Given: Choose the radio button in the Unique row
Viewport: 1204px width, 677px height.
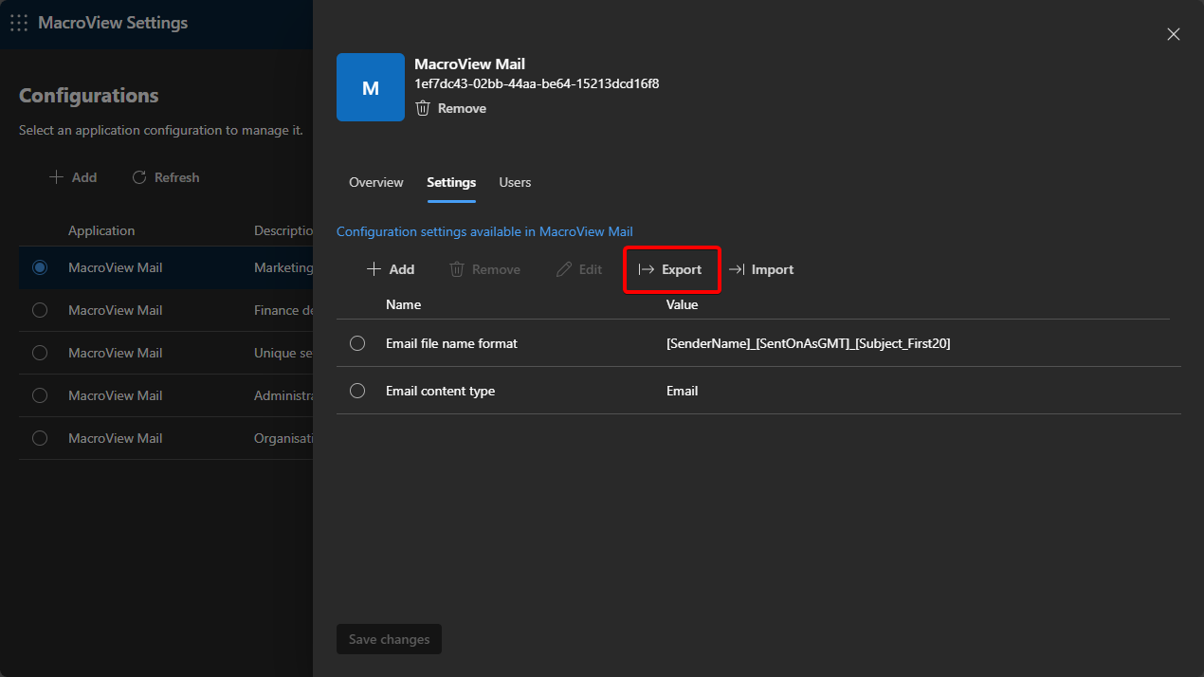Looking at the screenshot, I should click(x=40, y=353).
